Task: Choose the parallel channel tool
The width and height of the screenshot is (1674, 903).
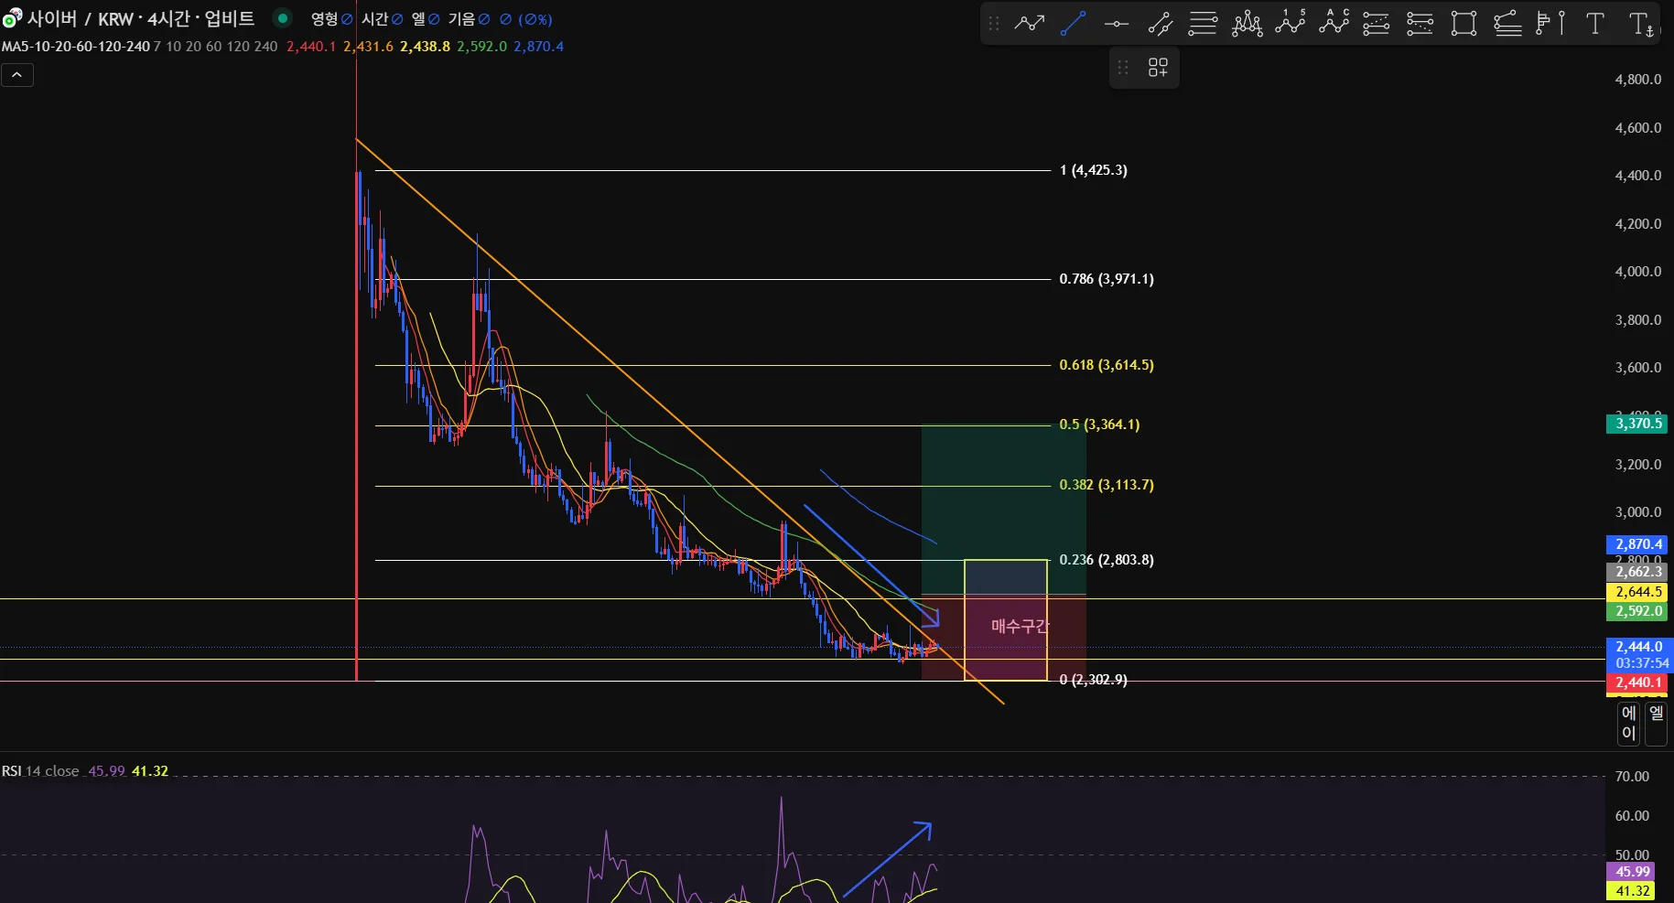Action: [1160, 24]
